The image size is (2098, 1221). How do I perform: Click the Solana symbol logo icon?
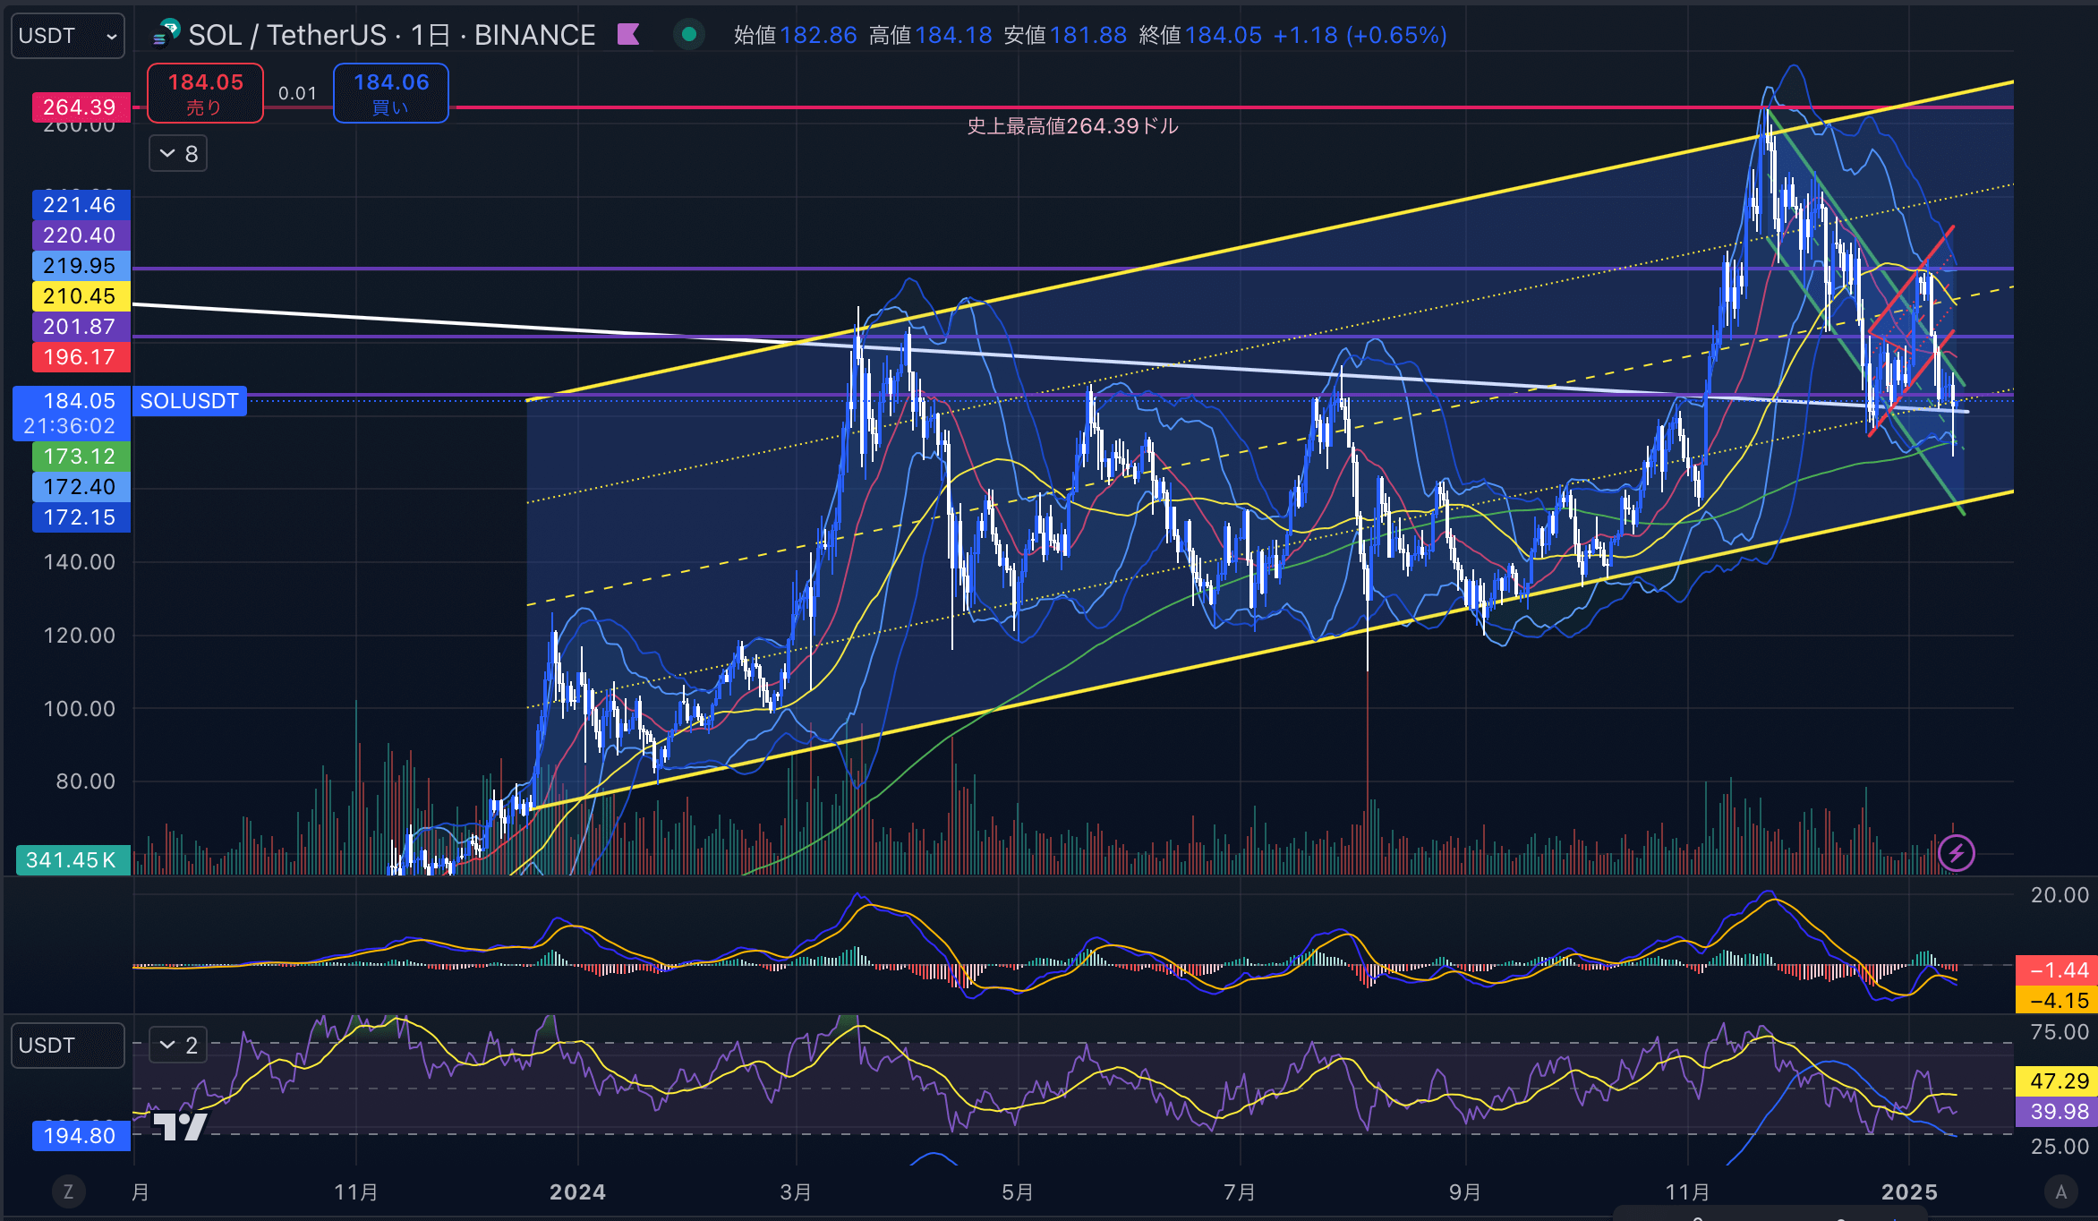tap(166, 34)
